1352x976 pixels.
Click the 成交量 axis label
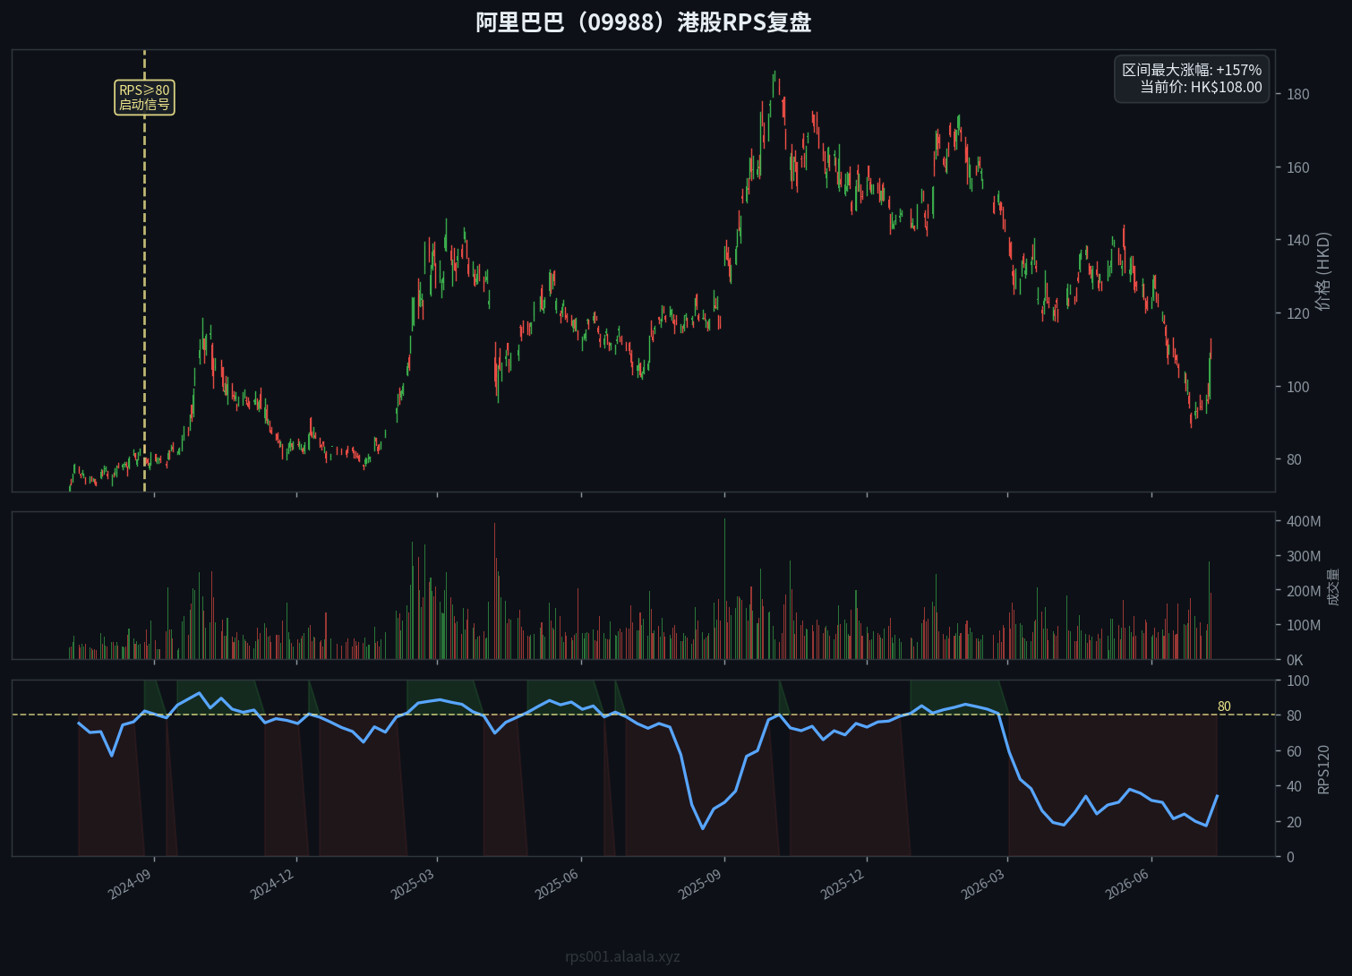click(x=1333, y=586)
